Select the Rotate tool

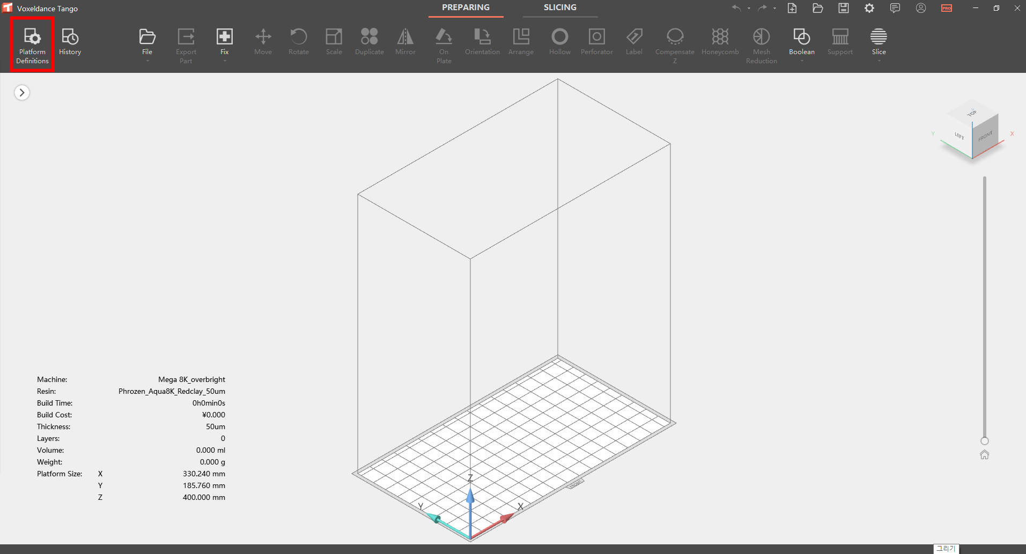click(x=299, y=42)
